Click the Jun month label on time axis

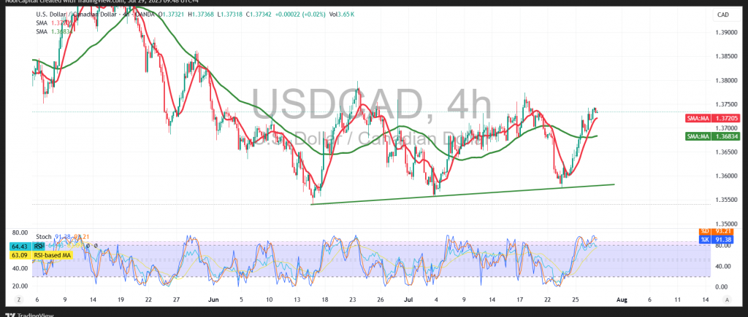[214, 300]
